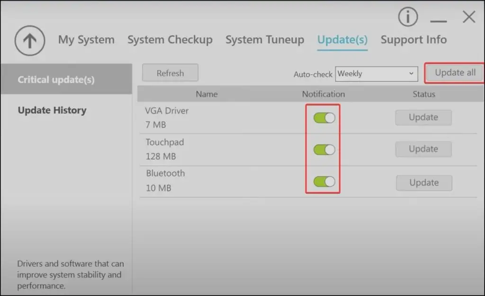This screenshot has height=296, width=485.
Task: Click the info icon
Action: coord(408,17)
